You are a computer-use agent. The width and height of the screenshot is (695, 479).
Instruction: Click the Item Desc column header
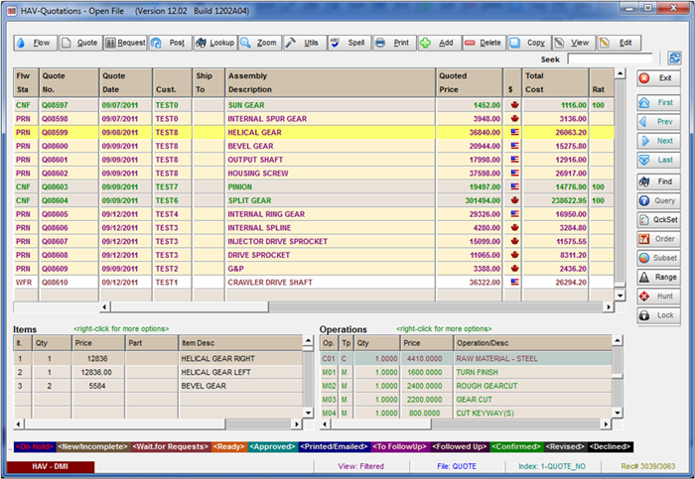point(240,343)
